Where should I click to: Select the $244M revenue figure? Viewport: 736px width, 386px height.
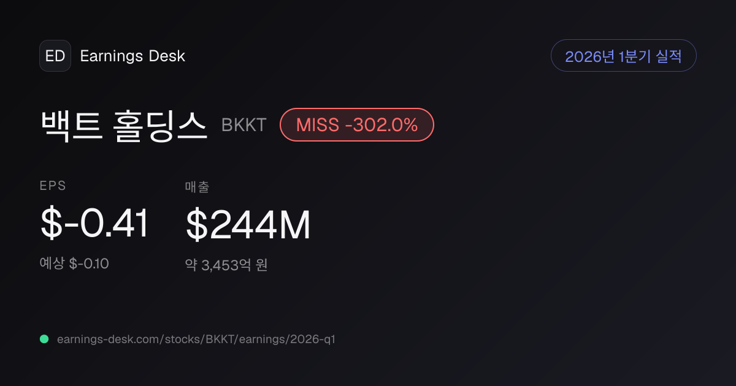248,225
